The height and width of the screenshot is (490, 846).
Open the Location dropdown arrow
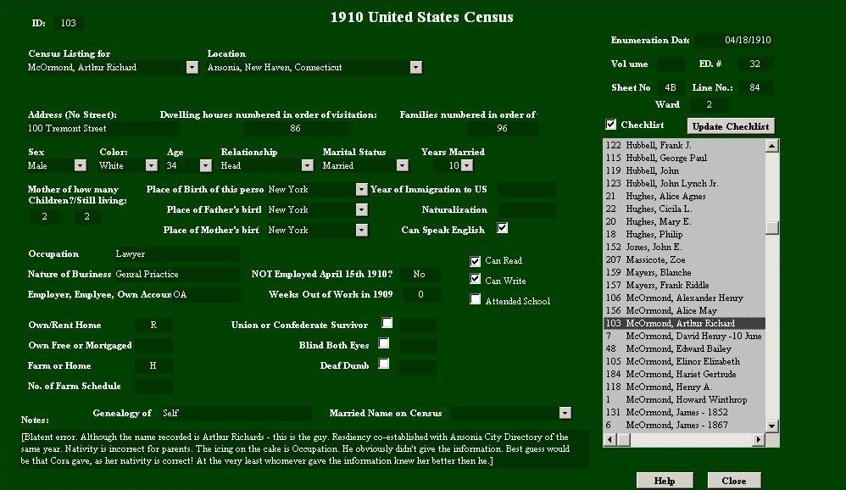pyautogui.click(x=415, y=68)
